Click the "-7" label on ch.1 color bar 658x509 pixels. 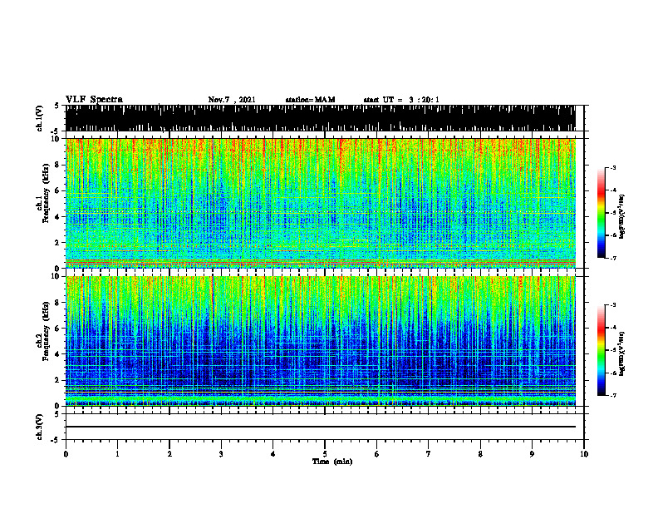point(612,258)
